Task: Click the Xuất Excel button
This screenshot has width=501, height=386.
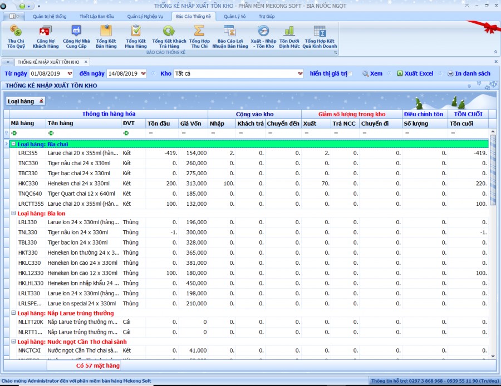Action: [415, 73]
